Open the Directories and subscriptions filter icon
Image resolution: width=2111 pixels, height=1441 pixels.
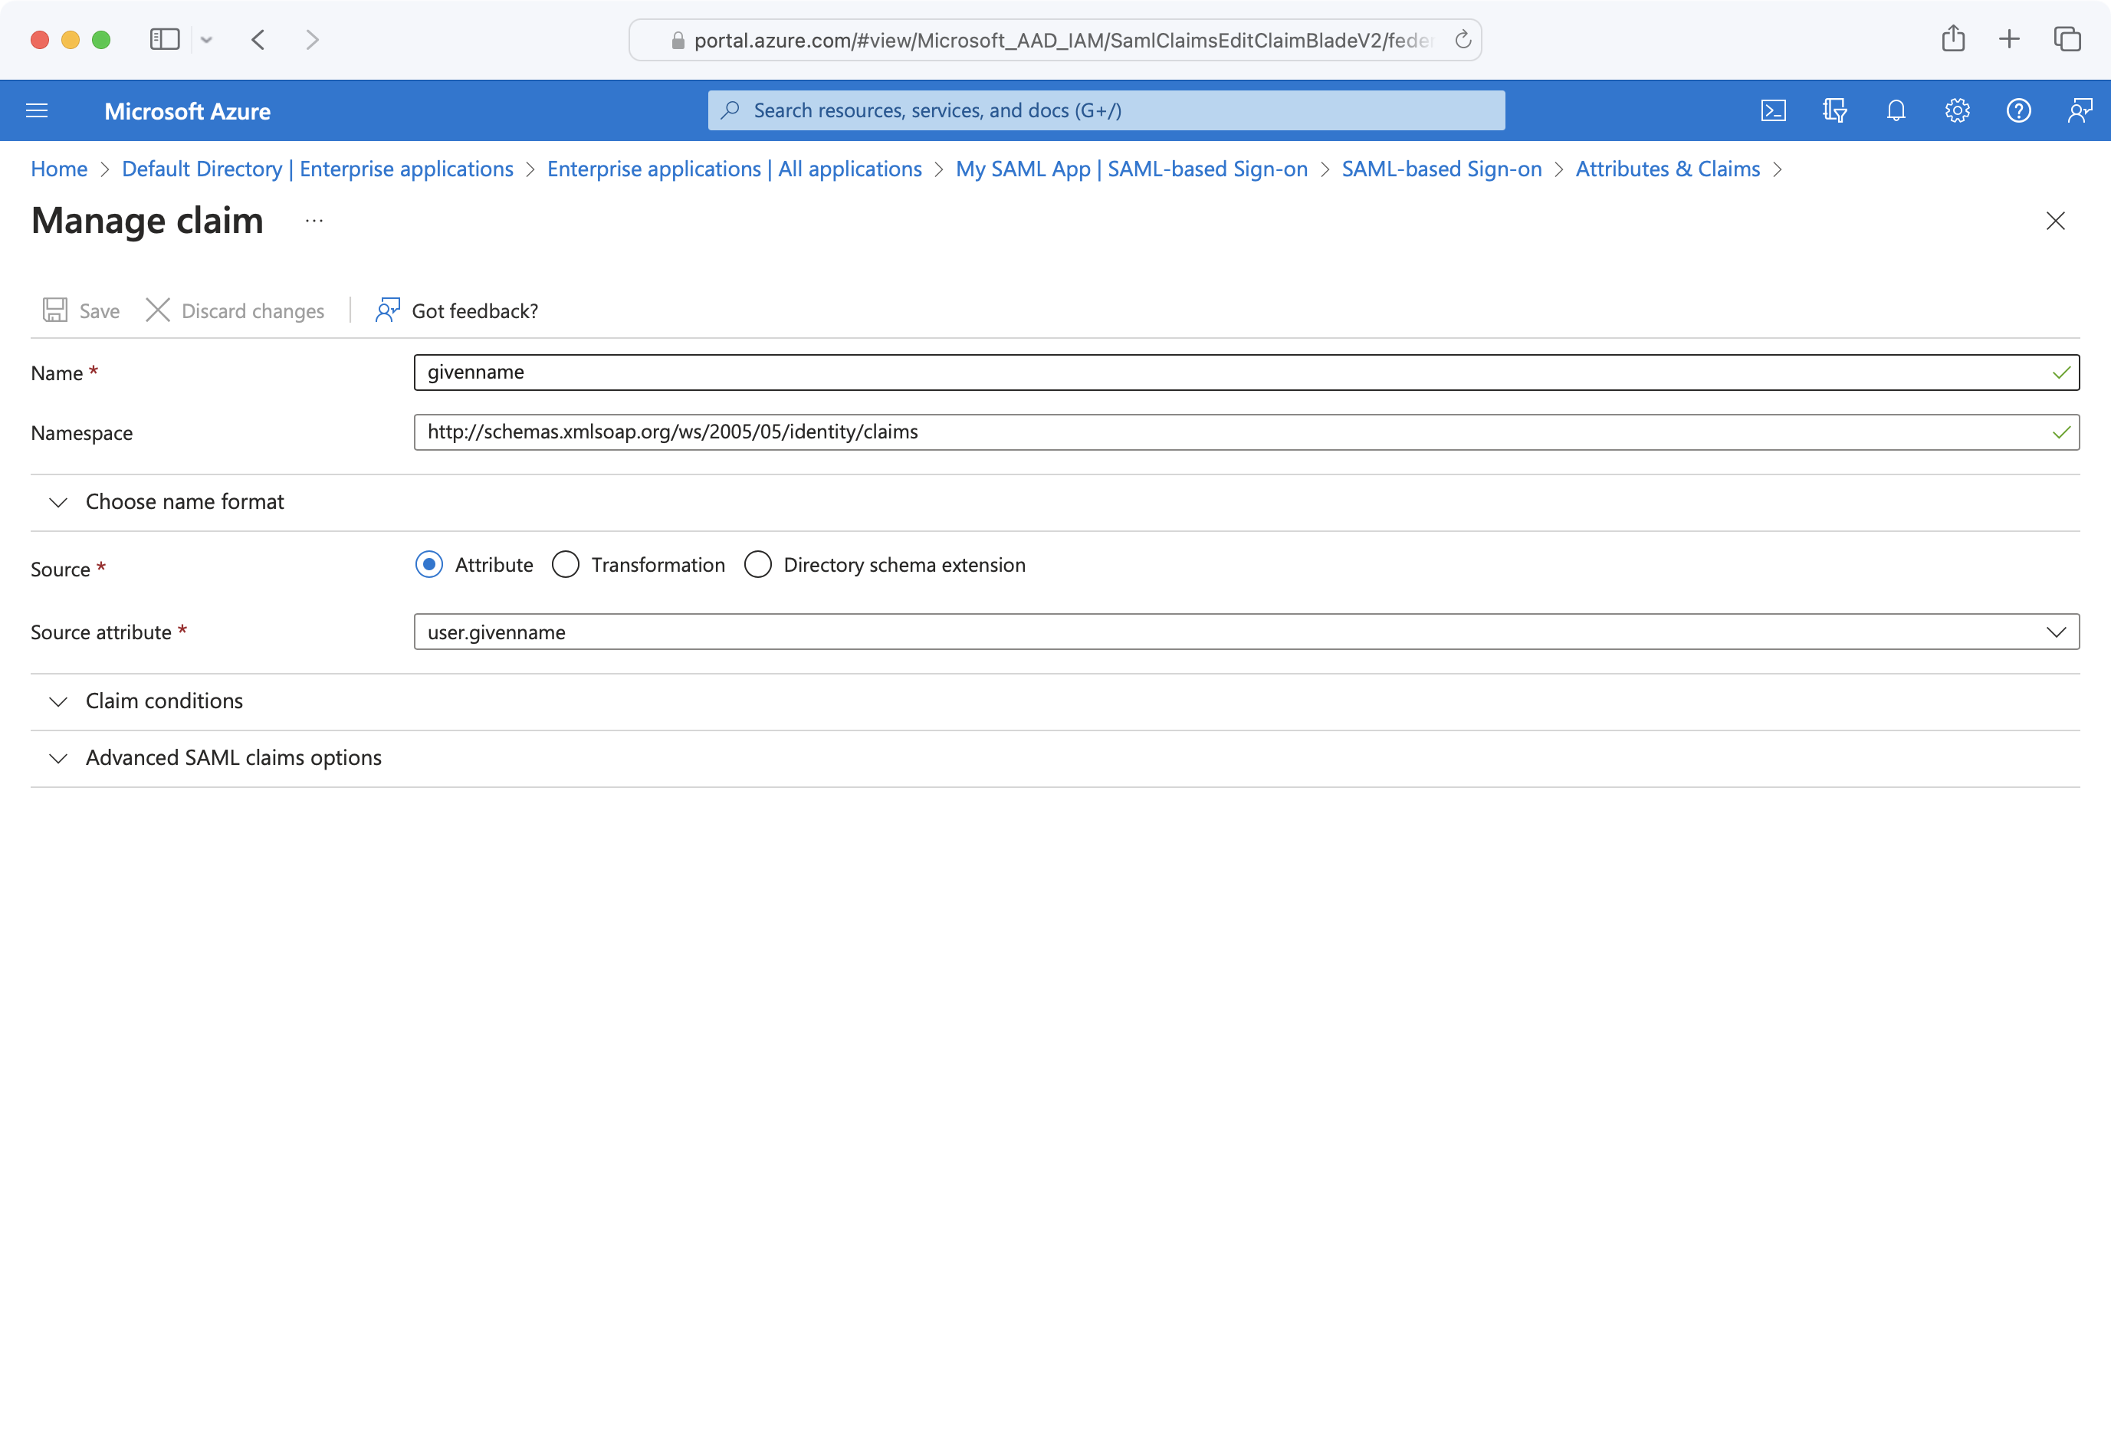[x=1834, y=111]
